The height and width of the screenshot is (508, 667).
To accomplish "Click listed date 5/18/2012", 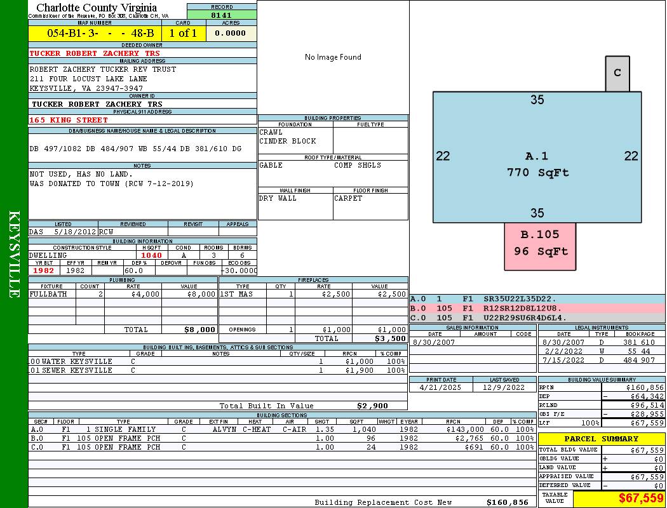I will [x=76, y=232].
